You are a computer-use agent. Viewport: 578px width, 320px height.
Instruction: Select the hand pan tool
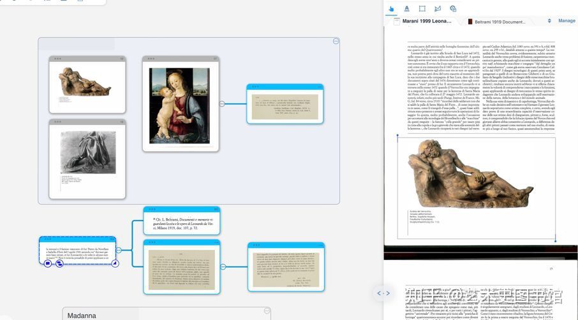tap(391, 9)
